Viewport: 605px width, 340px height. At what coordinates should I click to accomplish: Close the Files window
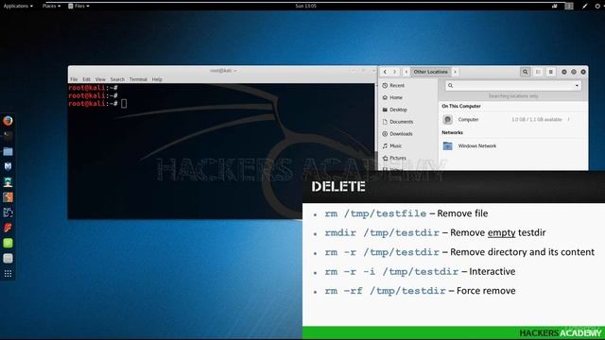click(x=583, y=72)
